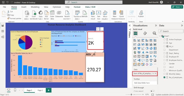Select the donut chart visualization icon
The height and width of the screenshot is (96, 184).
point(151,48)
